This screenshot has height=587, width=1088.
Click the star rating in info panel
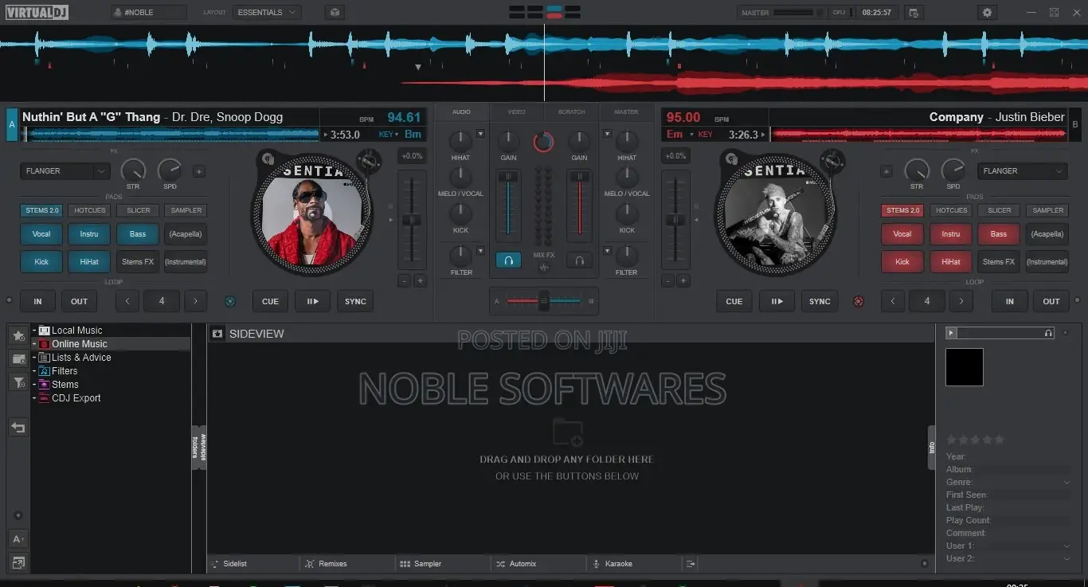(975, 440)
